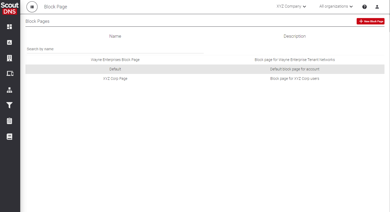Image resolution: width=390 pixels, height=212 pixels.
Task: Click the book icon in sidebar
Action: point(10,137)
